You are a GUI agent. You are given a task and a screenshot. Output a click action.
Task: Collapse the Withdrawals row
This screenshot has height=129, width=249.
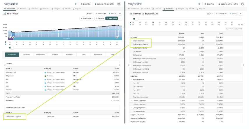tap(131, 54)
